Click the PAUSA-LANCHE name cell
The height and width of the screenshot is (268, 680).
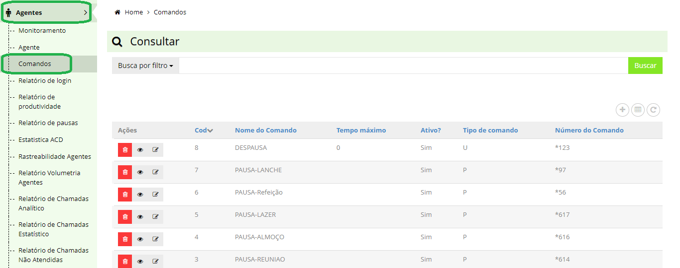pos(258,170)
